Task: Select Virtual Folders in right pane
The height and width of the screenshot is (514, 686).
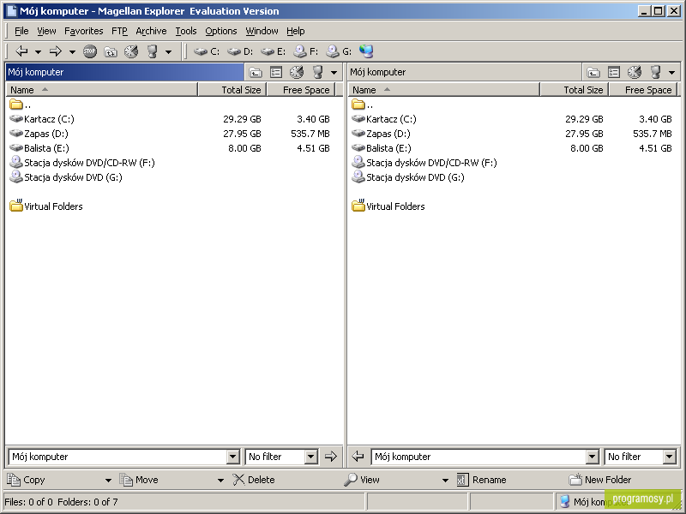Action: coord(388,206)
